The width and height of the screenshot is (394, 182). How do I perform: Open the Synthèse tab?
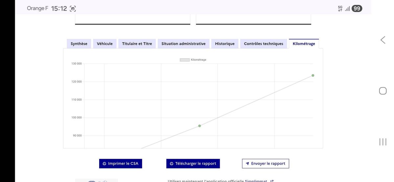(79, 44)
